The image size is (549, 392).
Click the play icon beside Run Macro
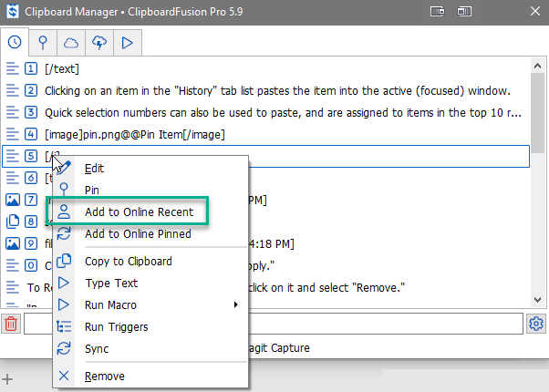[63, 304]
